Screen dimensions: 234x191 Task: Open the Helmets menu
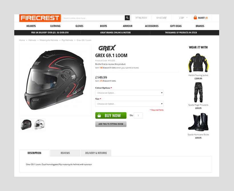click(x=31, y=26)
